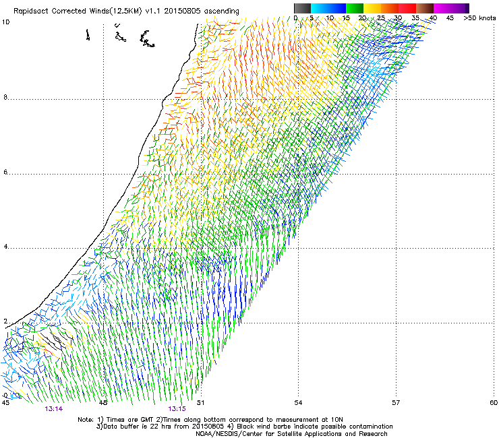Image resolution: width=499 pixels, height=438 pixels.
Task: Click the brown 35-40 knots swatch
Action: pyautogui.click(x=425, y=8)
